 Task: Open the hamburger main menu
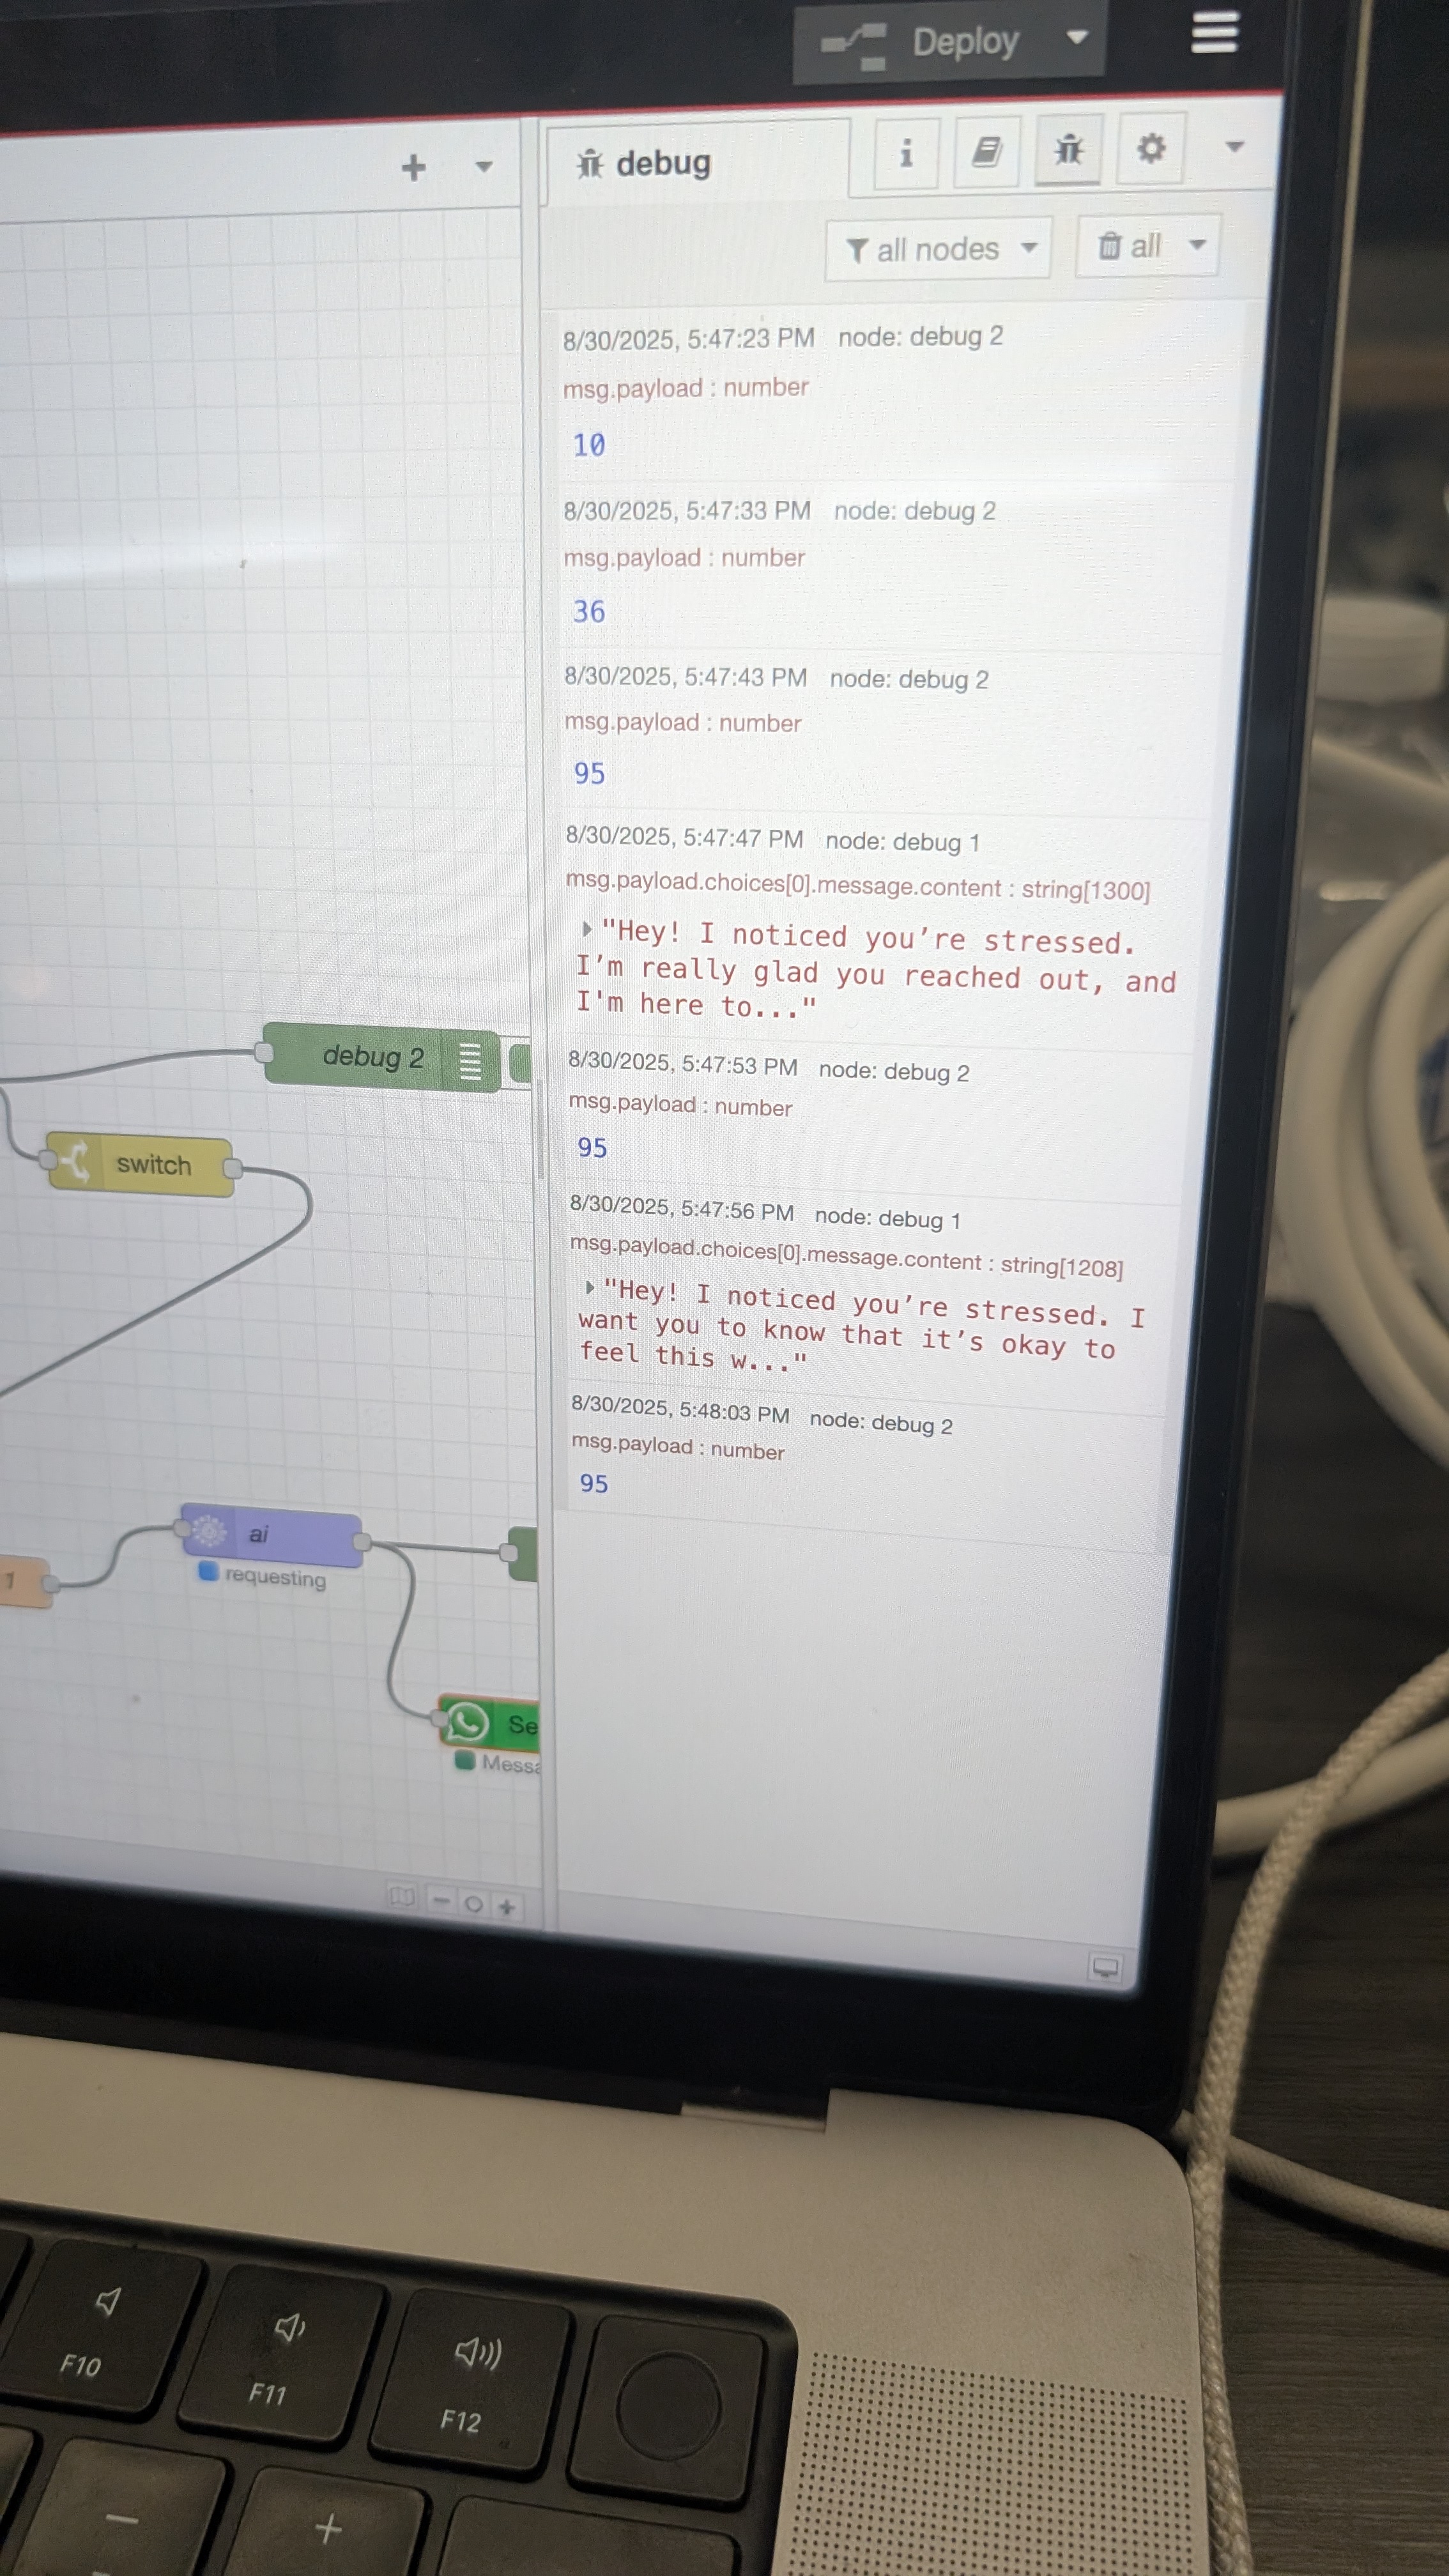(x=1214, y=32)
